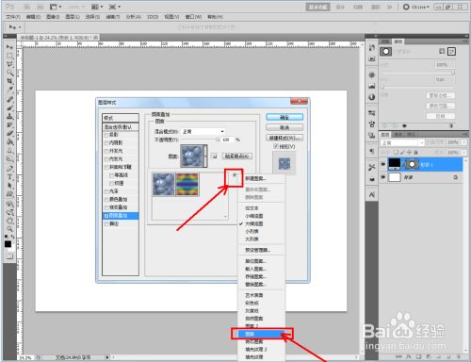Click the 贴紧原点 snap to origin button
Image resolution: width=471 pixels, height=362 pixels.
pos(237,156)
